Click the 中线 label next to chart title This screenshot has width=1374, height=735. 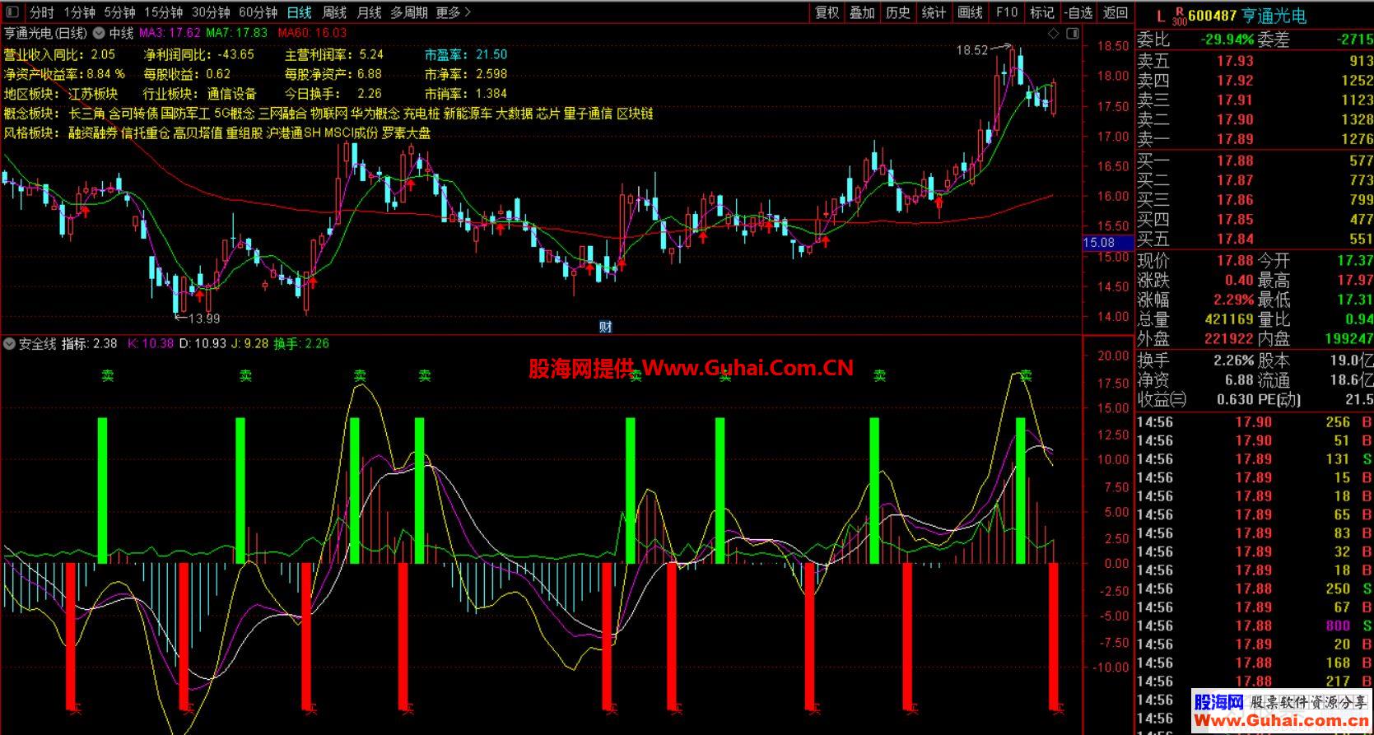pyautogui.click(x=121, y=34)
